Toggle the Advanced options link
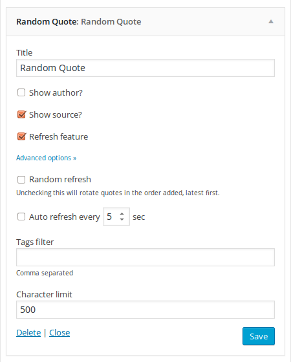 (x=46, y=158)
